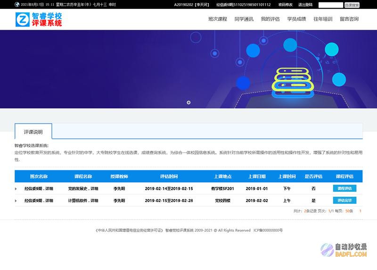
Task: Click the 是否评估 column header
Action: tap(313, 177)
